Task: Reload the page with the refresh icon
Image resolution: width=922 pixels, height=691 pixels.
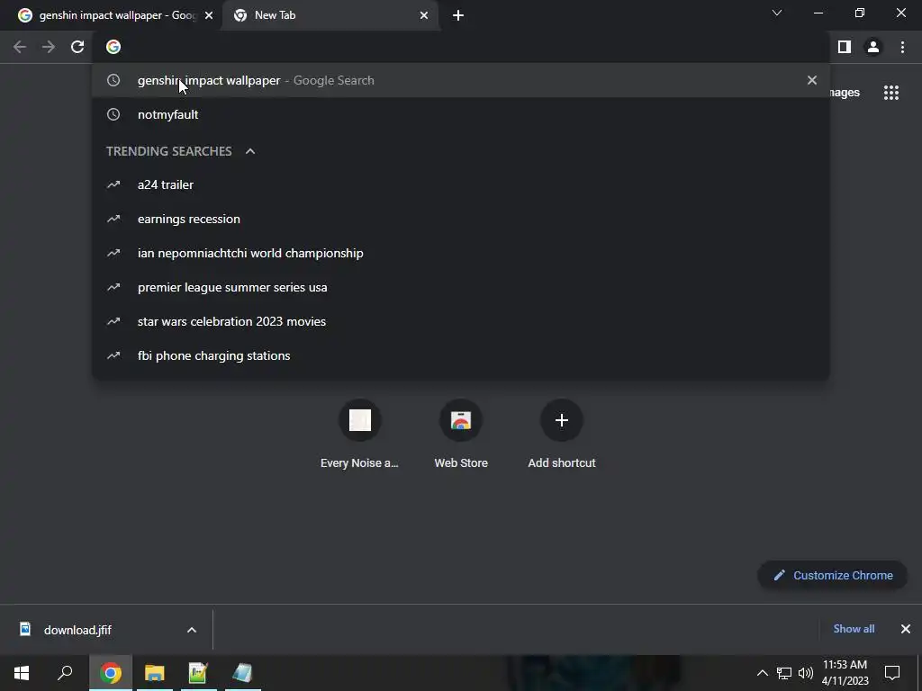Action: pyautogui.click(x=77, y=47)
